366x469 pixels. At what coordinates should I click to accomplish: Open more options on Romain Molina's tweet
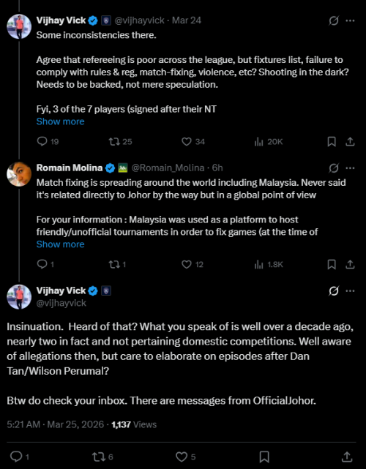click(x=350, y=168)
